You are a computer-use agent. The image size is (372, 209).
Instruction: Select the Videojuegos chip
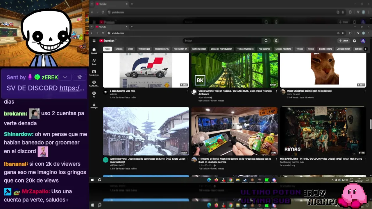[x=144, y=49]
